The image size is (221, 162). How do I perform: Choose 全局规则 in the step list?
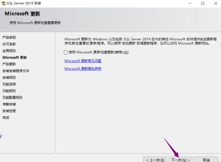(9, 51)
